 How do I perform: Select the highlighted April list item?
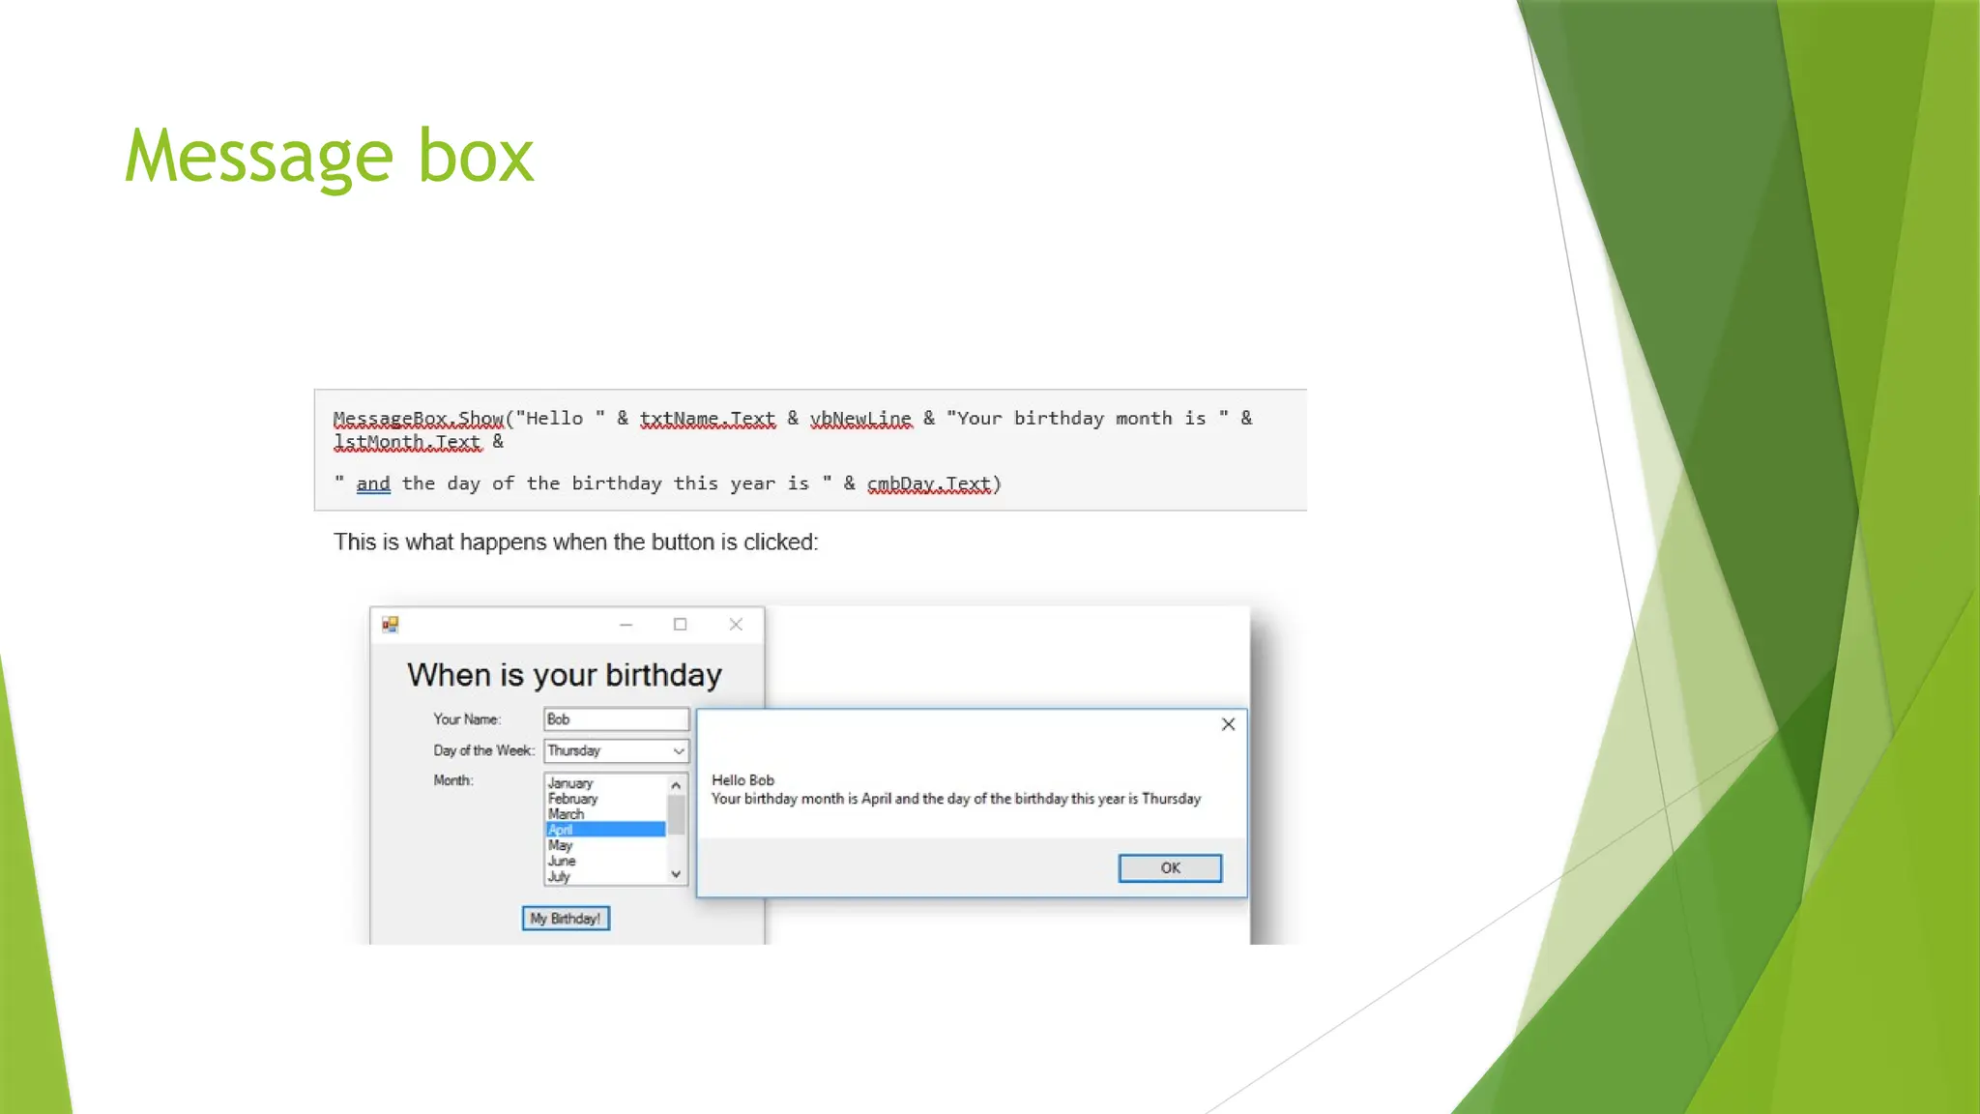click(x=605, y=830)
